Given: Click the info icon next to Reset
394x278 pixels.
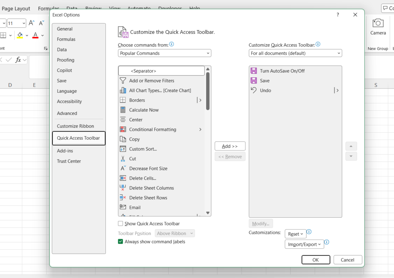Looking at the screenshot, I should pos(309,232).
